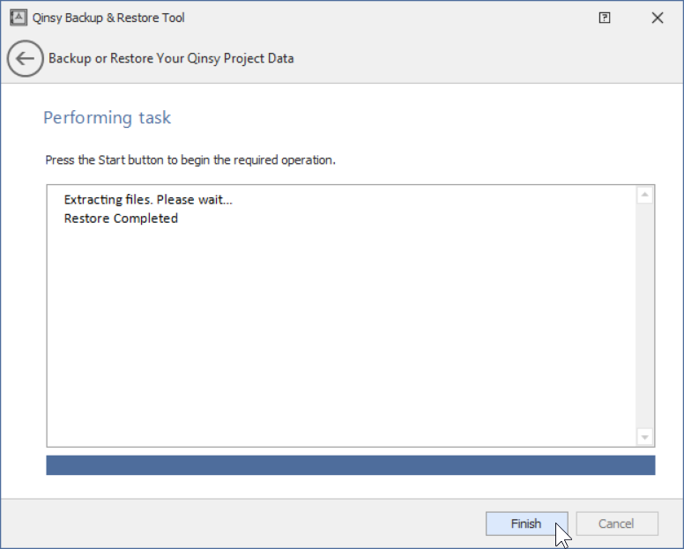Click the 'Press the Start button' instruction text

click(190, 160)
